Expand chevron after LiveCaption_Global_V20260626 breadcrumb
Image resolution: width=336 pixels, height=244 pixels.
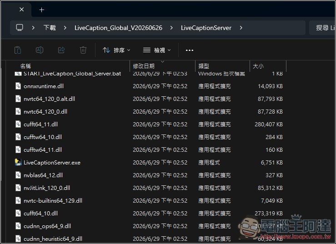(x=171, y=28)
